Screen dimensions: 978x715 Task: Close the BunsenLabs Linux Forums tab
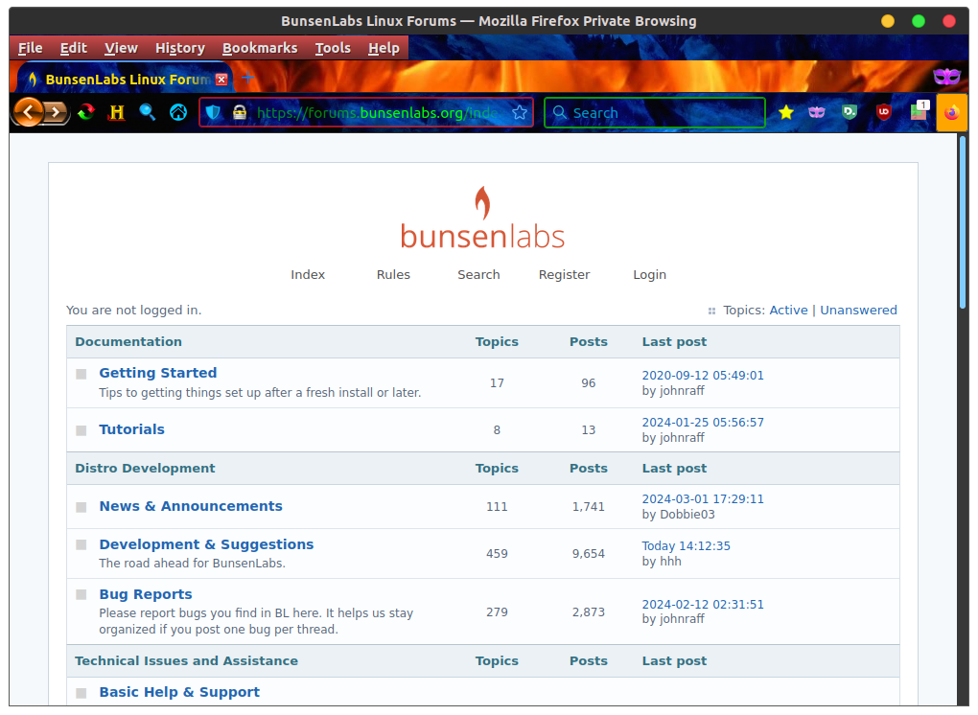coord(221,80)
